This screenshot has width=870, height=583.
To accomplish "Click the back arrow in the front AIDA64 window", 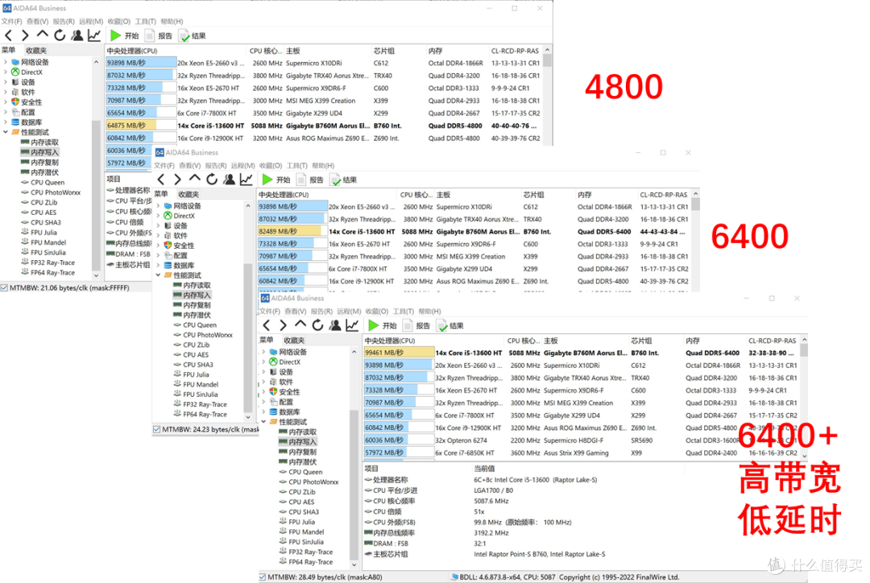I will [267, 325].
